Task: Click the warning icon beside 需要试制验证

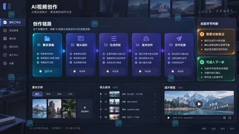Action: [202, 34]
